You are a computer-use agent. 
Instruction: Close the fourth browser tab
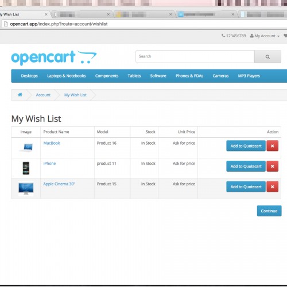tap(232, 14)
